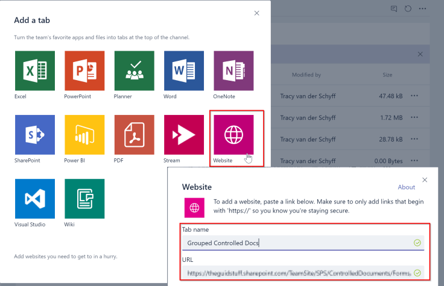Click the Website app tile
Screen dimensions: 444x286
click(233, 135)
